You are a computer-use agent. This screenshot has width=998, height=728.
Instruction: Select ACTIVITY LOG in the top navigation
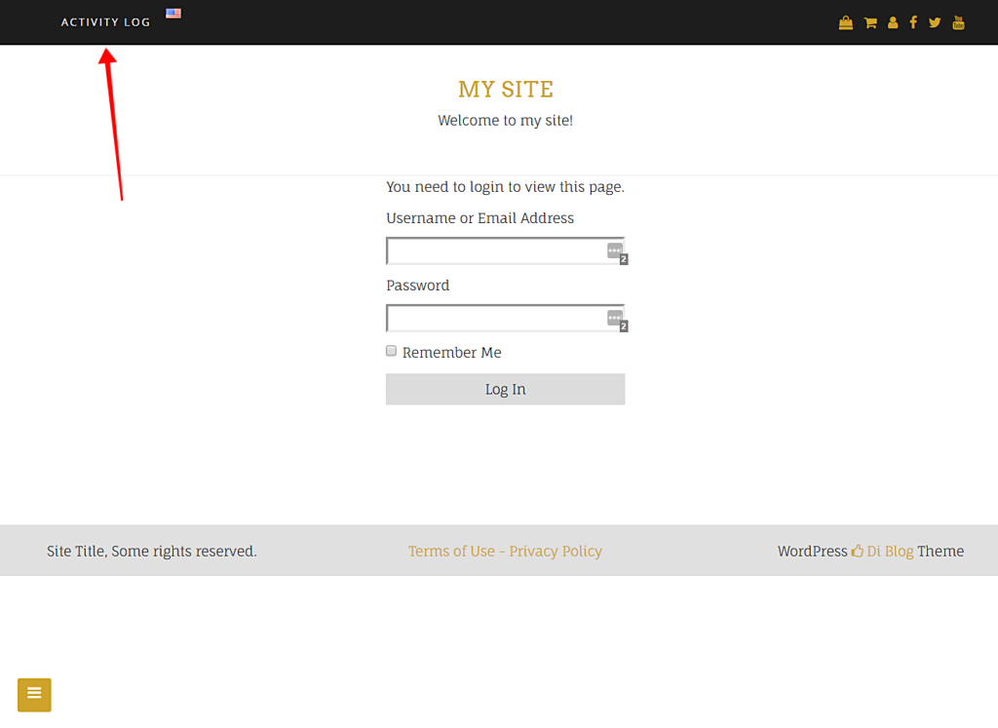[x=104, y=20]
